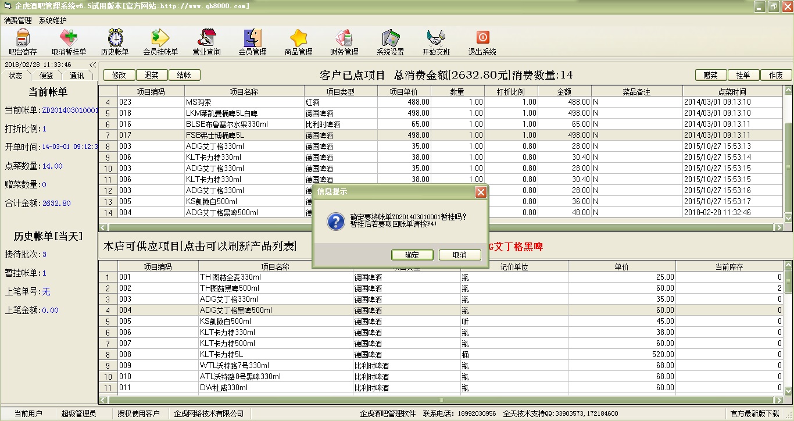Select product KLT卡力特500ml

click(x=441, y=343)
